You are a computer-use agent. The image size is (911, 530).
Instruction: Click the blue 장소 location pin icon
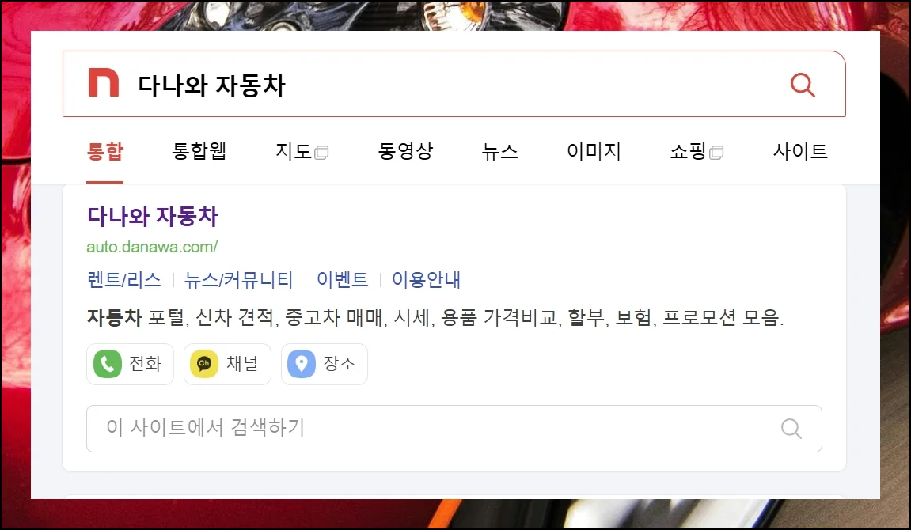point(302,364)
